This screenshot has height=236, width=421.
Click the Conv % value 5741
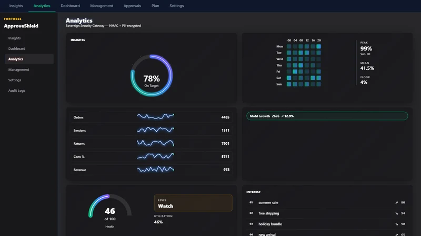click(x=225, y=156)
